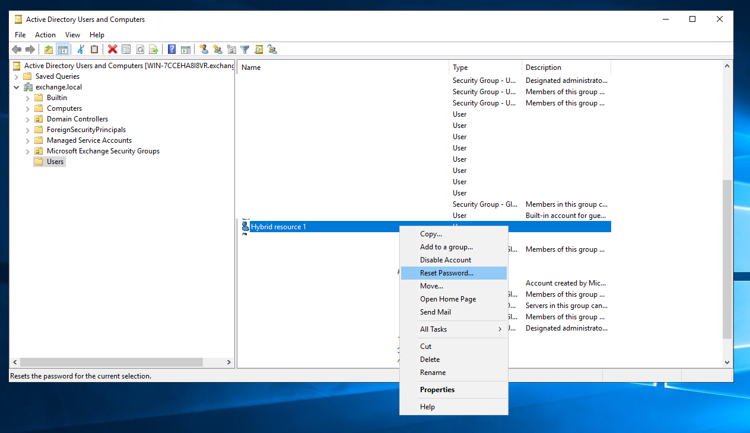Screen dimensions: 750x433
Task: Choose Copy... from context menu
Action: 454,234
